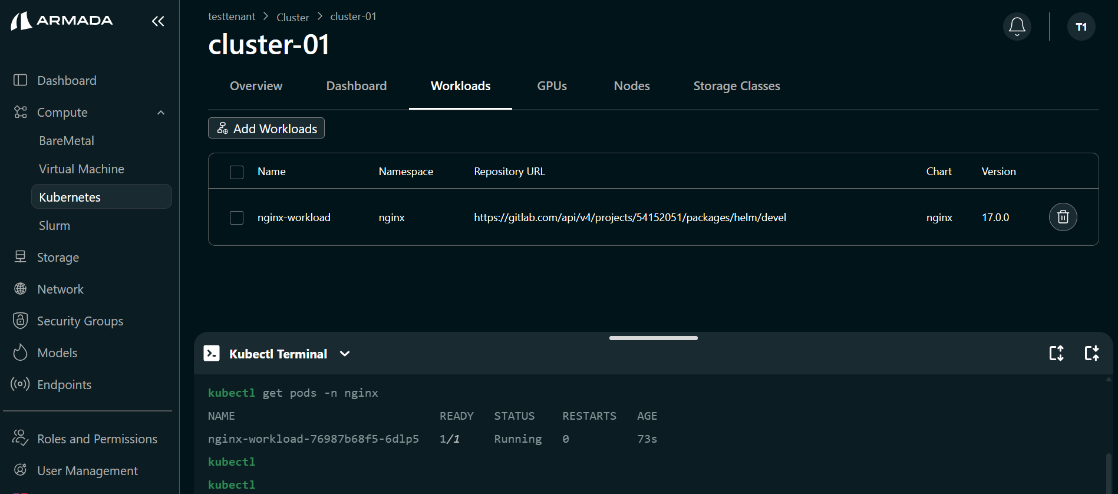Switch to the cluster Dashboard tab

pos(357,86)
